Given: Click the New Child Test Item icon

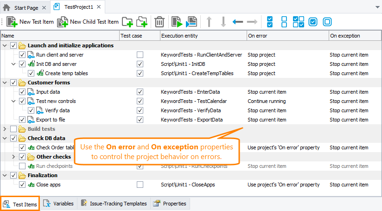Looking at the screenshot, I should pyautogui.click(x=63, y=22).
